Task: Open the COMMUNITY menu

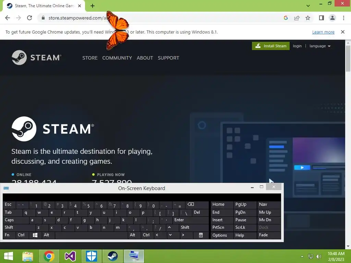Action: 117,58
